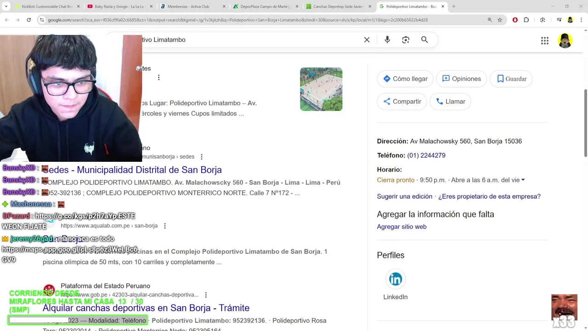
Task: Click the page vertical scrollbar
Action: point(585,122)
